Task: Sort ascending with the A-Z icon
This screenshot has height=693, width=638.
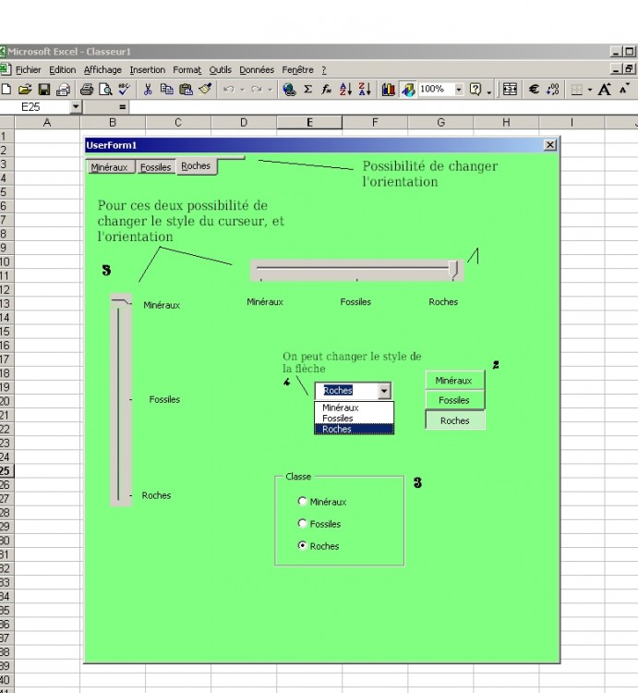Action: [x=345, y=90]
